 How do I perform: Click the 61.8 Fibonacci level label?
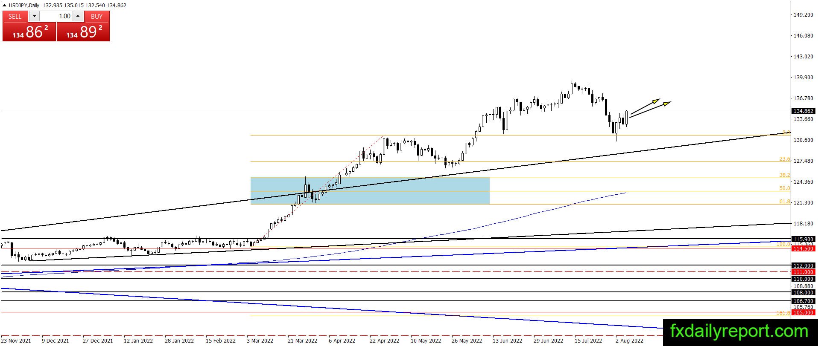785,202
